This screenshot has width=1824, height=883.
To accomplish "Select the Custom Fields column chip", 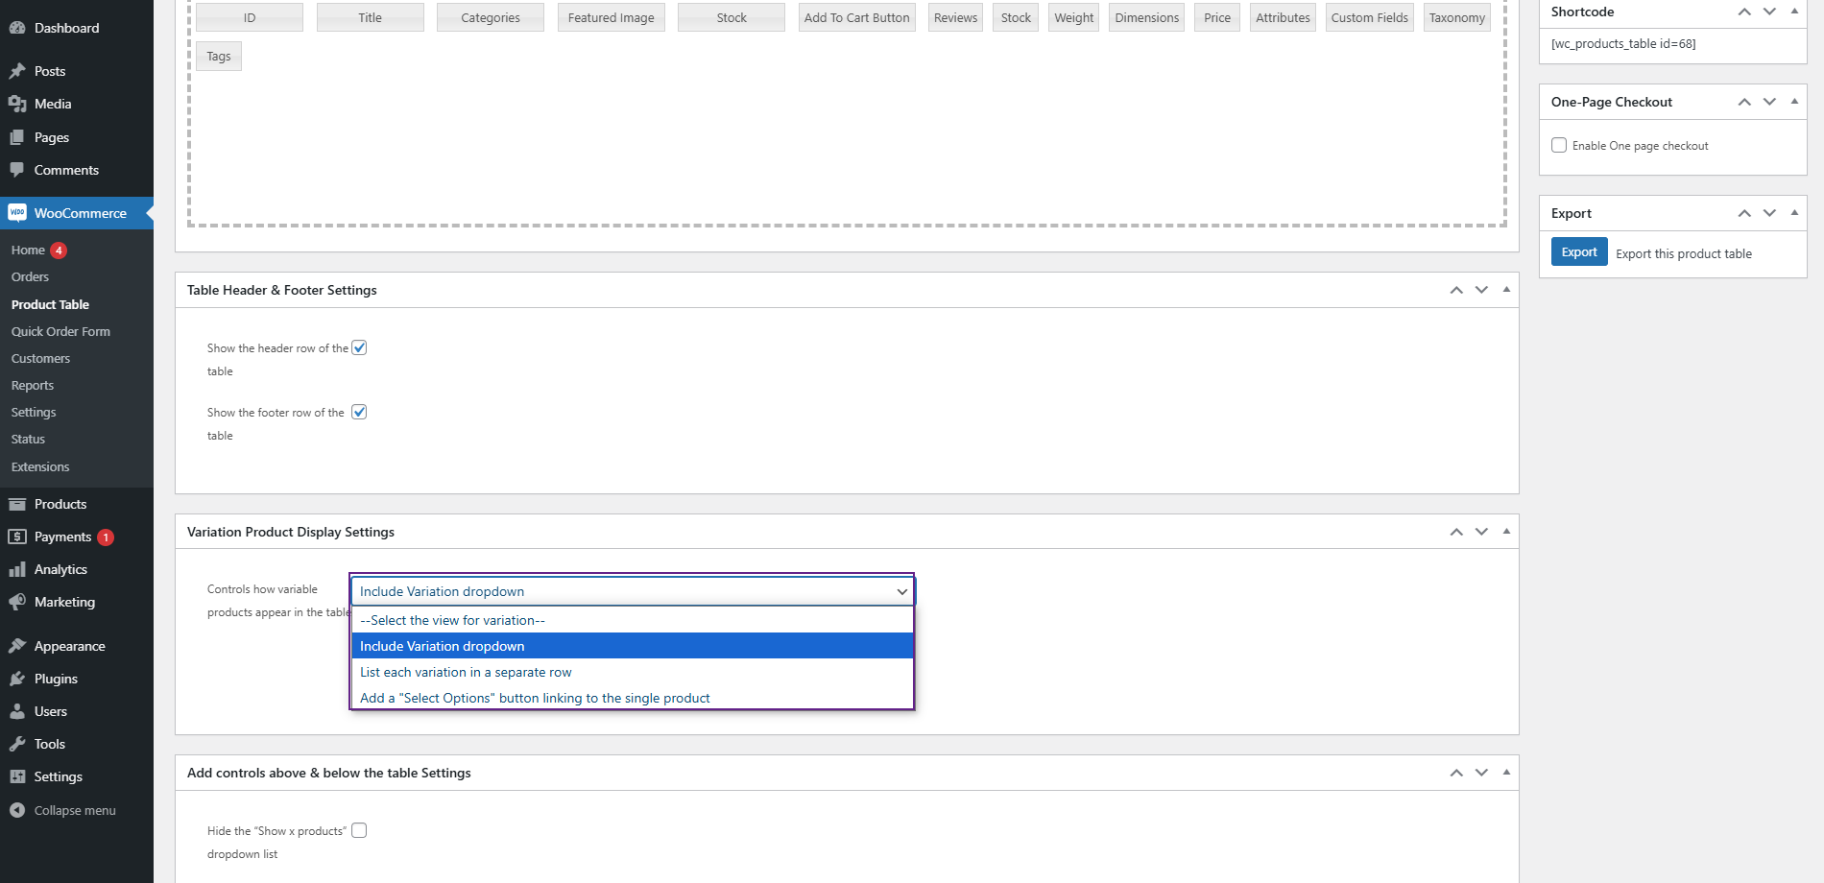I will [1370, 17].
